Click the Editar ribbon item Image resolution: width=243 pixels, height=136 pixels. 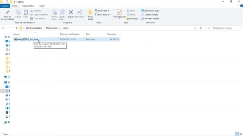click(x=131, y=15)
